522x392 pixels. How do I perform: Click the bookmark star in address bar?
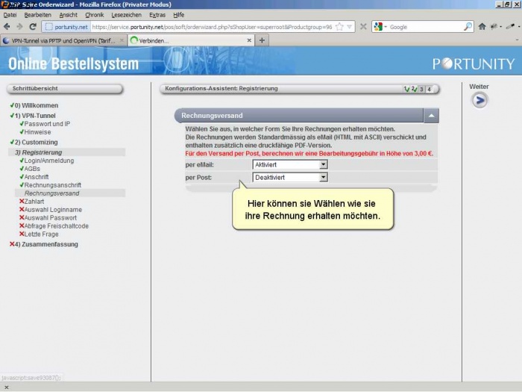[340, 26]
